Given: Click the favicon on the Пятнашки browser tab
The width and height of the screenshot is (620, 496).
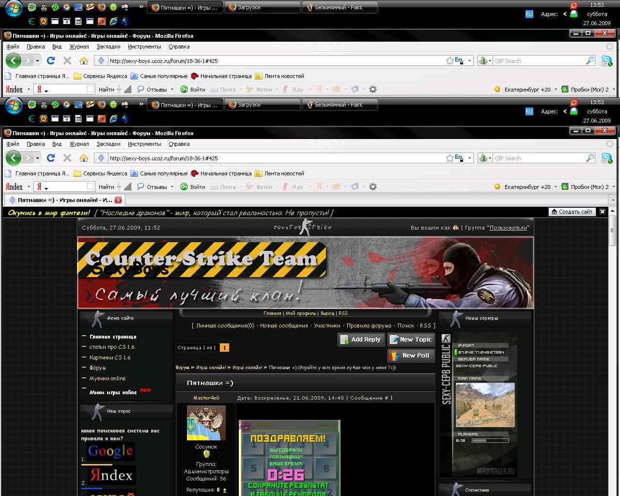Looking at the screenshot, I should pos(12,200).
